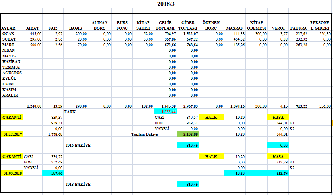Viewport: 333px width, 195px height.
Task: Select the upper yellow HALK cell
Action: click(211, 117)
